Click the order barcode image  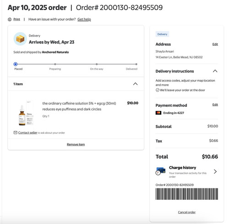coord(186,194)
